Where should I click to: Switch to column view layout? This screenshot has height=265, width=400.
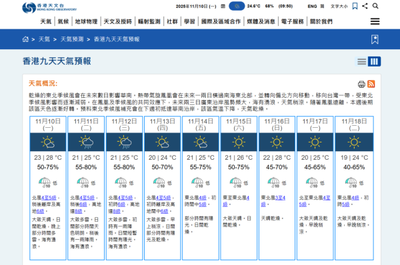pyautogui.click(x=374, y=61)
